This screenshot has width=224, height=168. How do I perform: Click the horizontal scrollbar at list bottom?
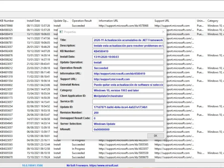[x=78, y=160]
